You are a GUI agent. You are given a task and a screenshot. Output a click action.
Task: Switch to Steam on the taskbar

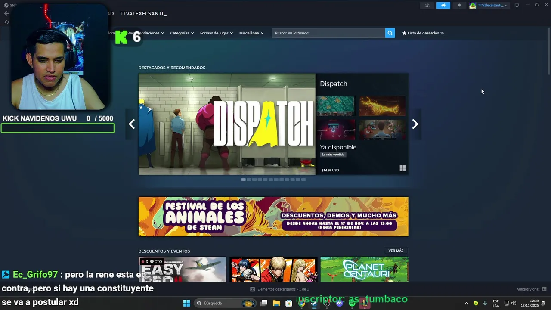tap(314, 303)
